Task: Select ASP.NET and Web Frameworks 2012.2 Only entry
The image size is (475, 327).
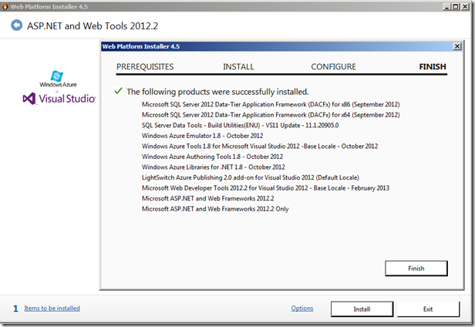Action: 215,209
